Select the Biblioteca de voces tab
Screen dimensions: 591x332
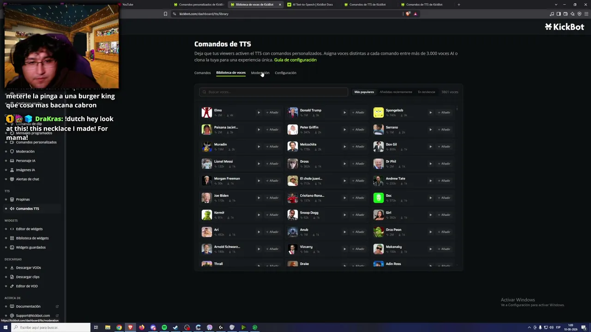pos(231,73)
